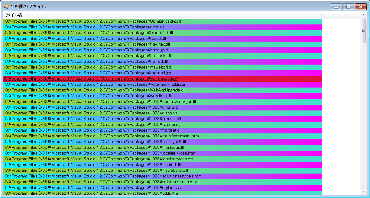The width and height of the screenshot is (370, 198).
Task: Minimize the 199個のファイル window
Action: 336,7
